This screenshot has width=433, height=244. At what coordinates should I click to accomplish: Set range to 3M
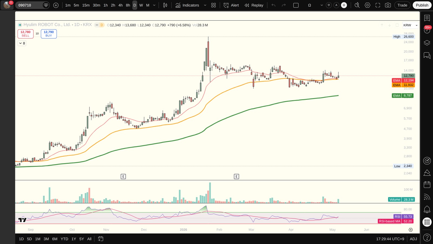click(46, 239)
